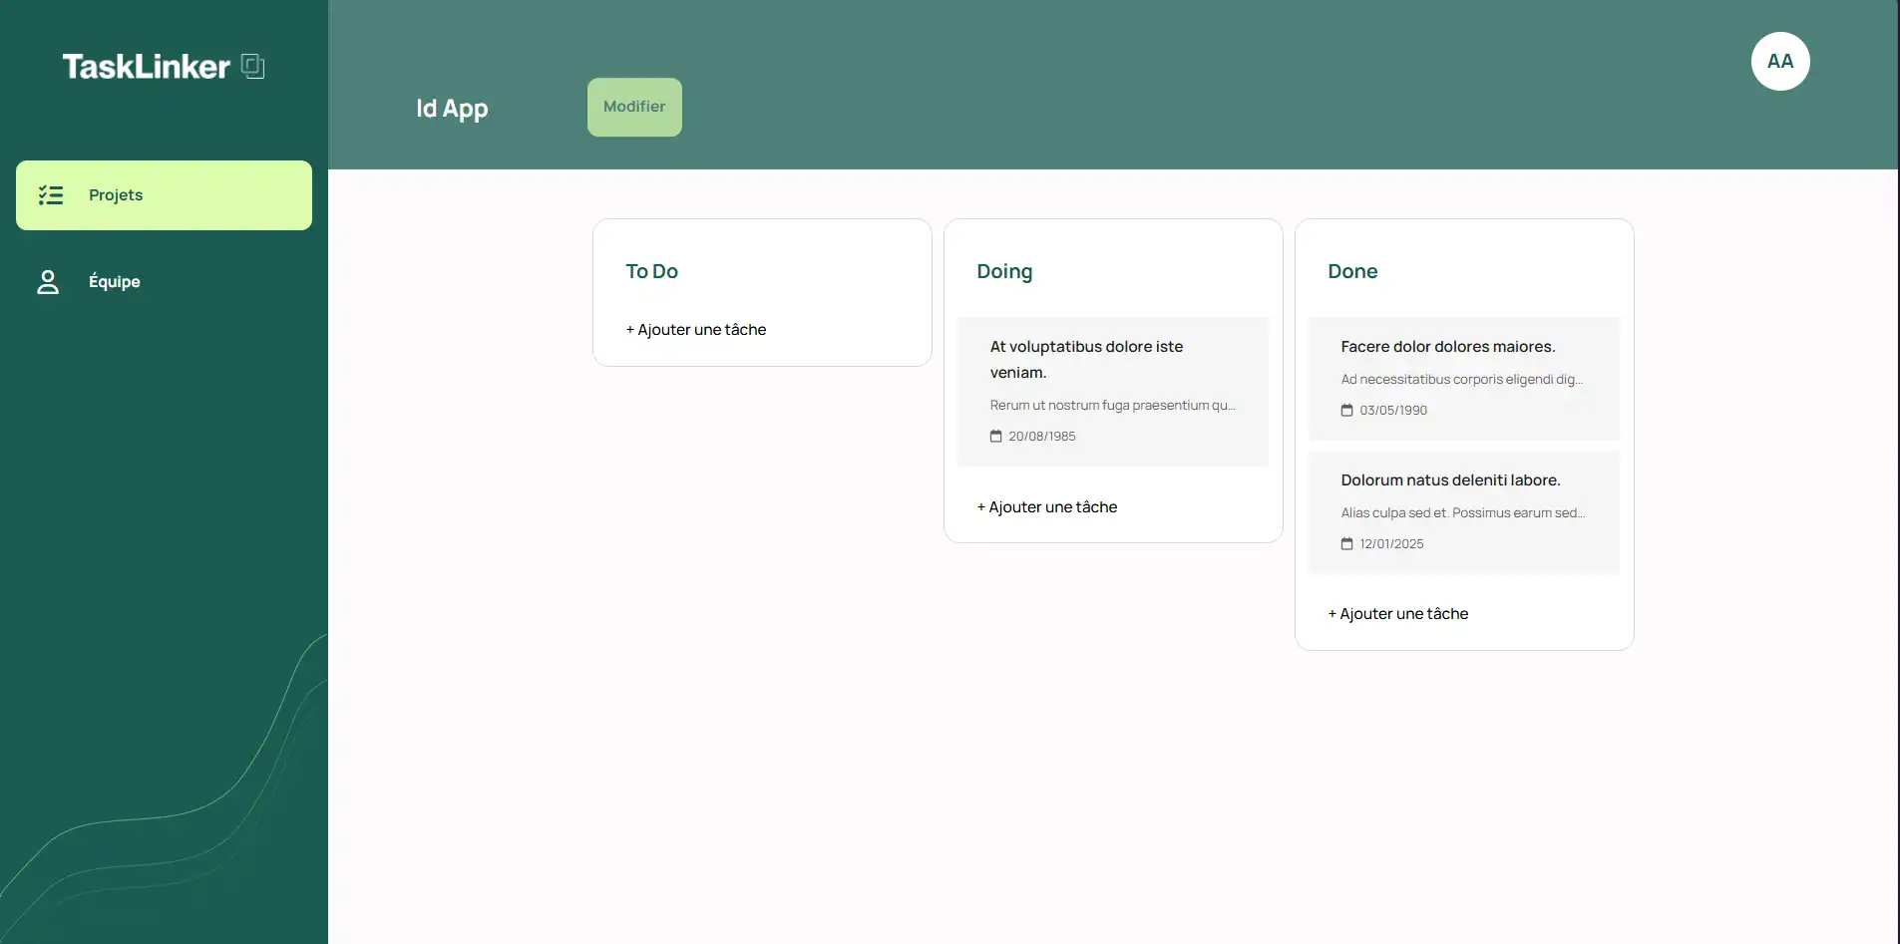Click the calendar icon beside 12/01/2025

tap(1346, 544)
